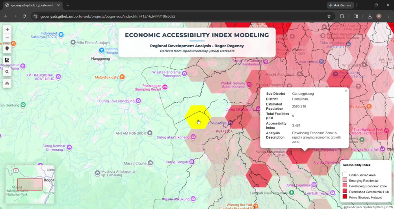Viewport: 394px width, 209px height.
Task: Click the overview minimap thumbnail
Action: [x=30, y=185]
